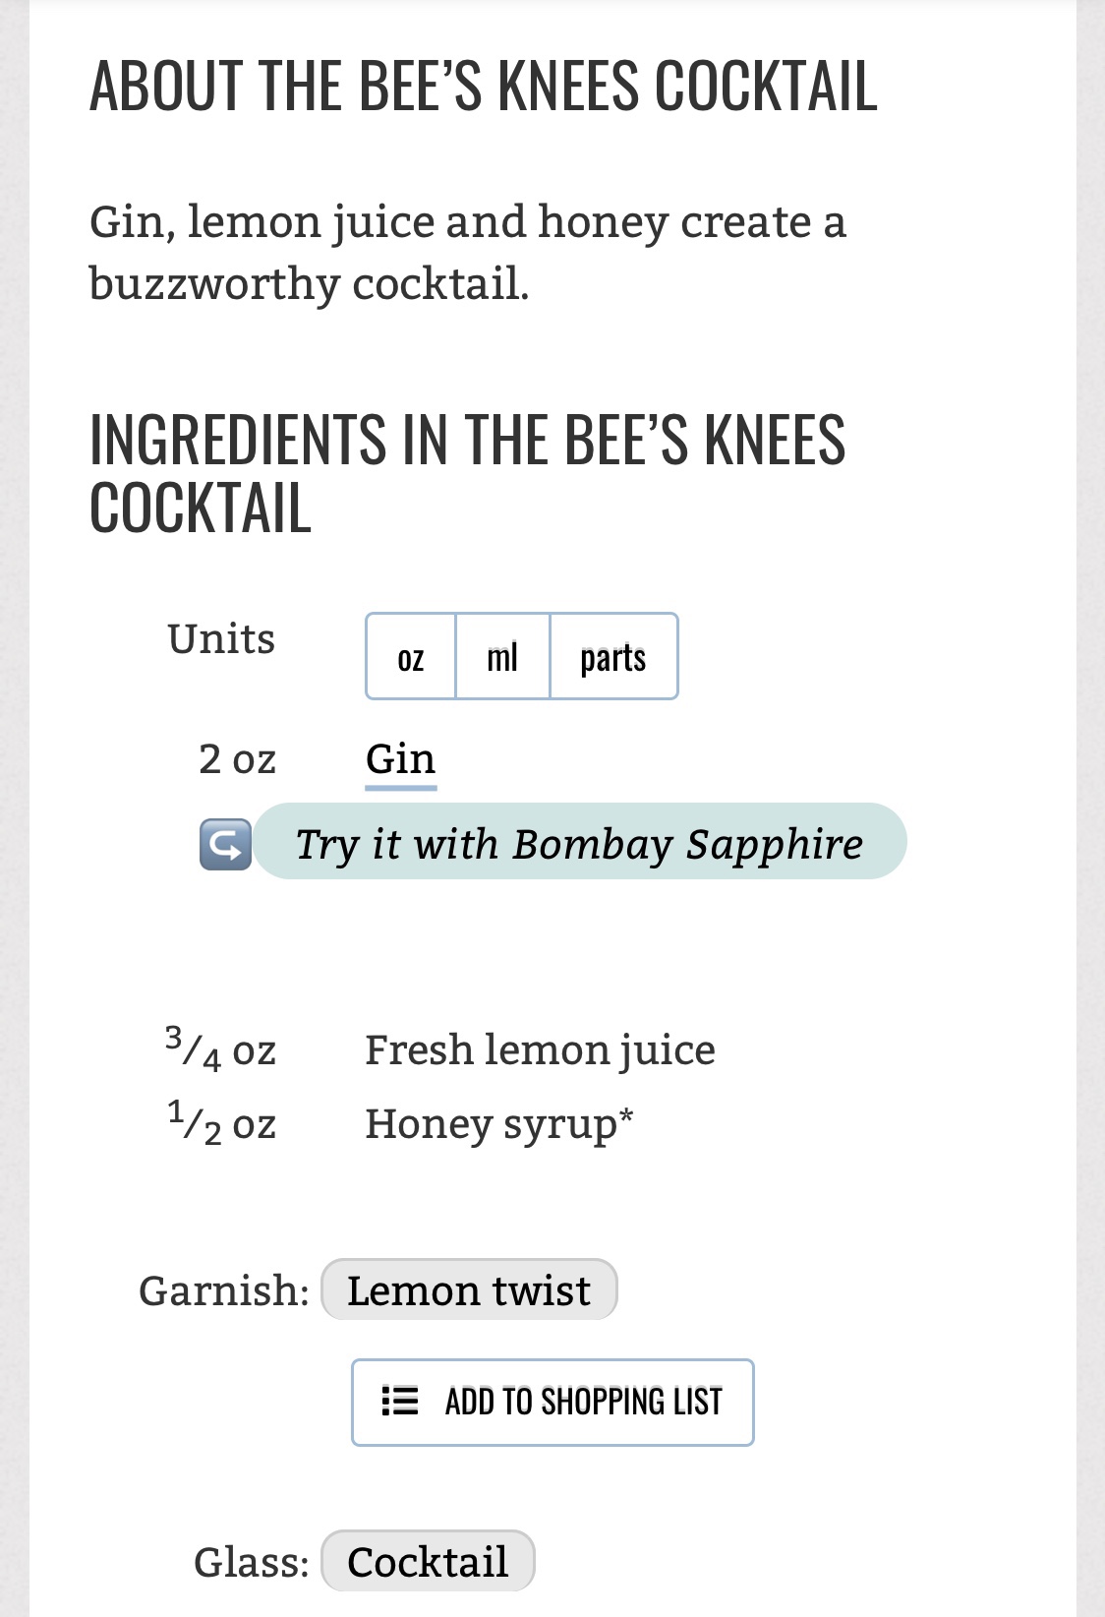This screenshot has width=1105, height=1617.
Task: Tap Try it with Bombay Sapphire suggestion
Action: coord(579,843)
